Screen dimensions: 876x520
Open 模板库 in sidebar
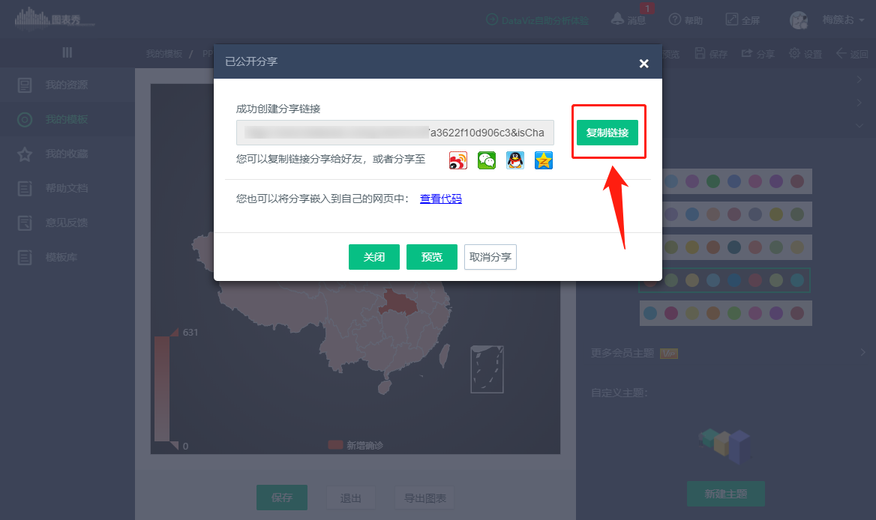[x=67, y=257]
